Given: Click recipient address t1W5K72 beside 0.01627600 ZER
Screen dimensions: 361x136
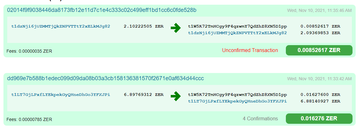Looking at the screenshot, I should (237, 95).
